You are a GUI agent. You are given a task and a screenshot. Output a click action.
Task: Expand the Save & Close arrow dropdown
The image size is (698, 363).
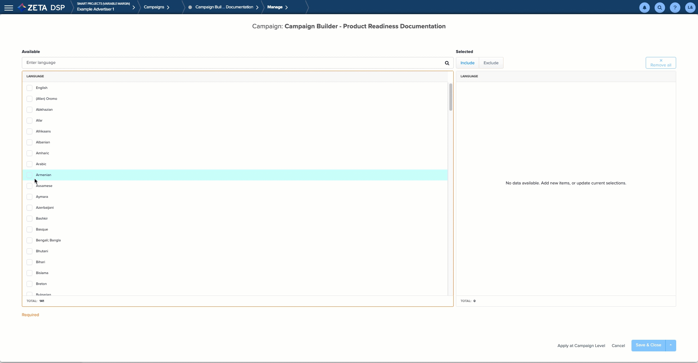point(671,345)
